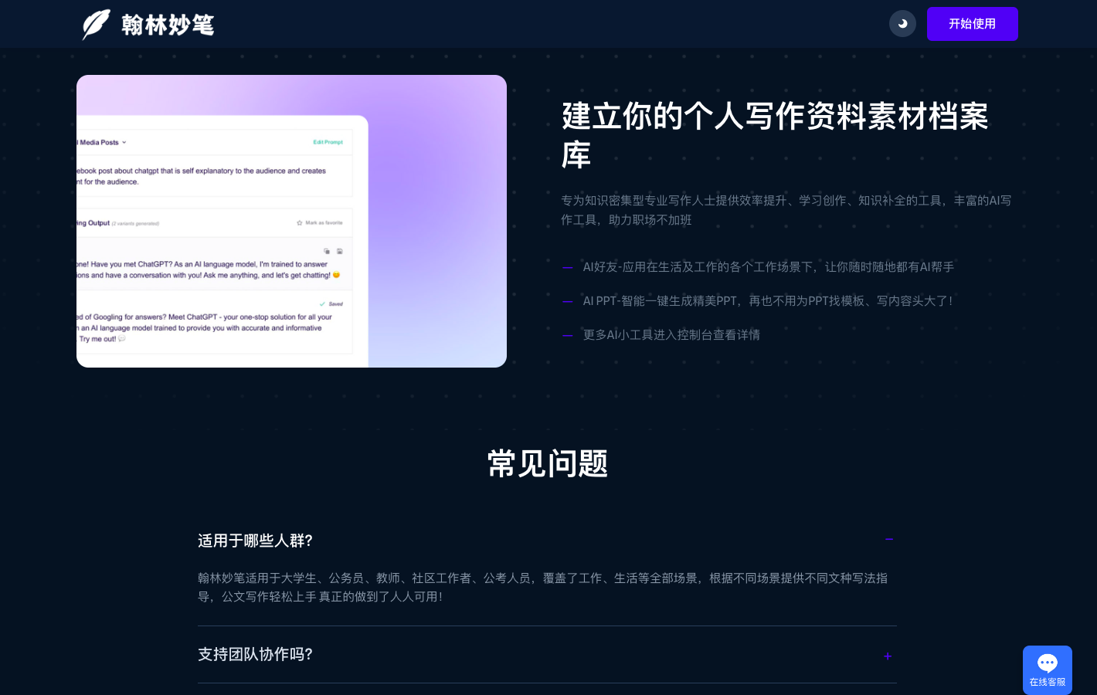Click the 翰林妙笔 brand name text
This screenshot has width=1097, height=695.
(x=168, y=25)
